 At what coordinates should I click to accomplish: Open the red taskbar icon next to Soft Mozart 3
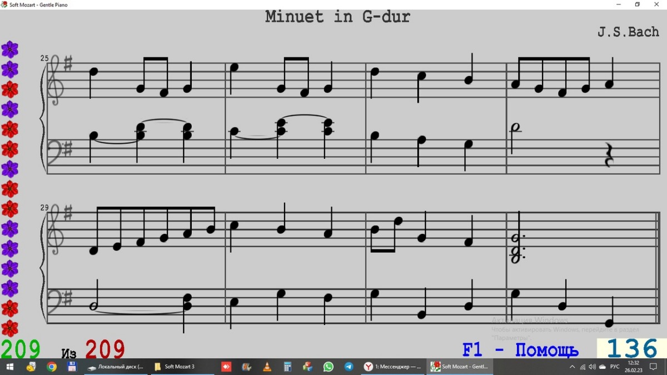(226, 367)
